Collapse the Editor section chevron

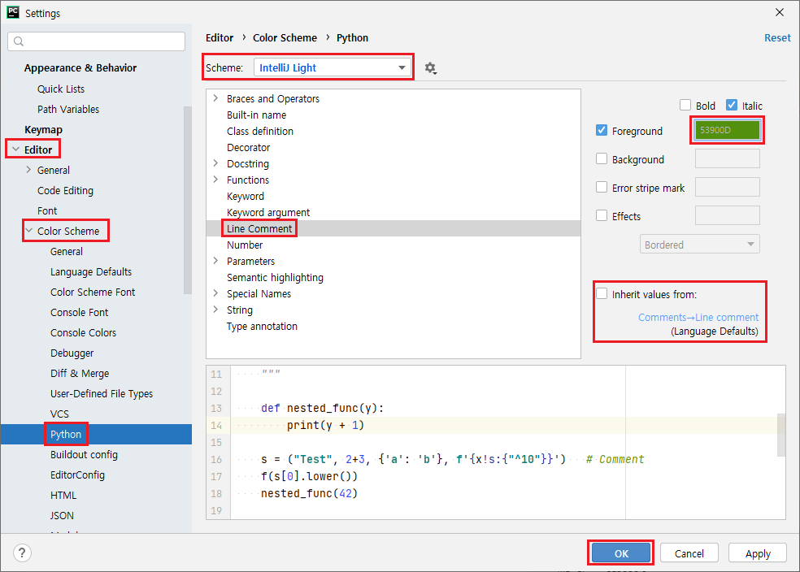(15, 149)
